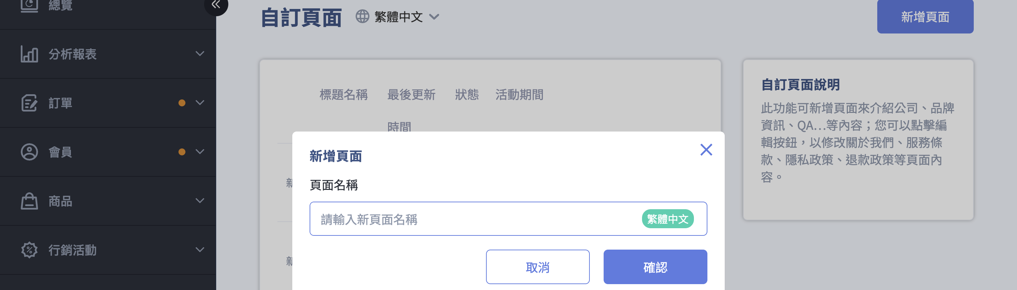The image size is (1017, 290).
Task: Select the 會員 member profile icon
Action: click(29, 152)
